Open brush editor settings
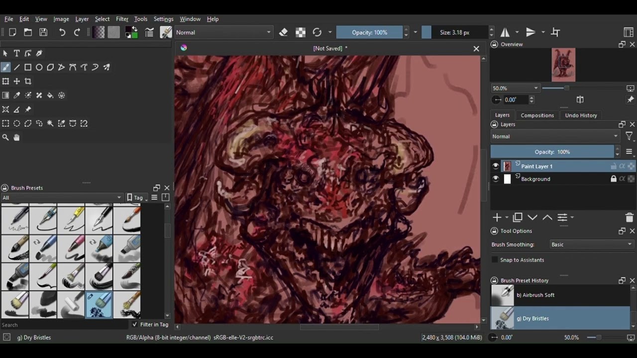The height and width of the screenshot is (358, 637). (149, 32)
